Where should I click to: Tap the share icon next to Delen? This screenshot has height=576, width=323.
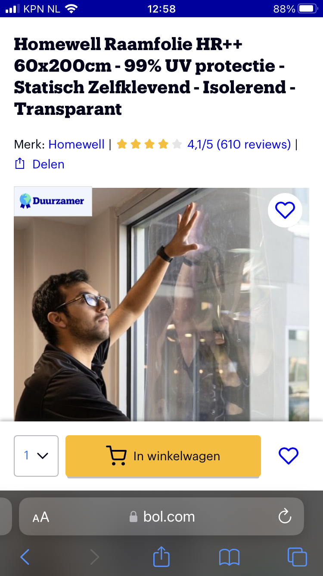(x=20, y=164)
